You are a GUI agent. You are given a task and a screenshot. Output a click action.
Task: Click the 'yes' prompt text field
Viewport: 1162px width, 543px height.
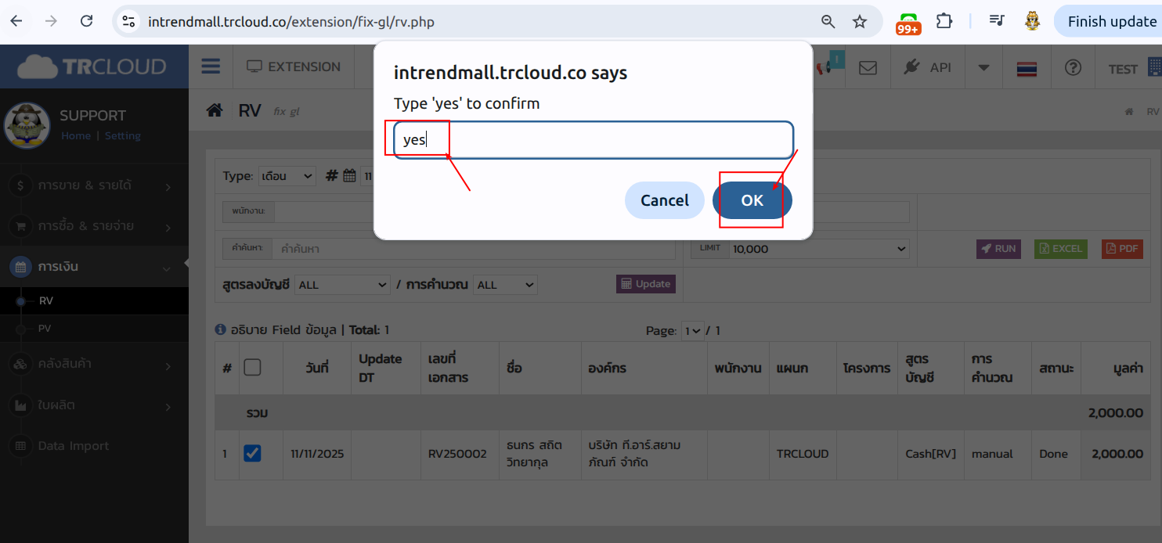tap(593, 140)
